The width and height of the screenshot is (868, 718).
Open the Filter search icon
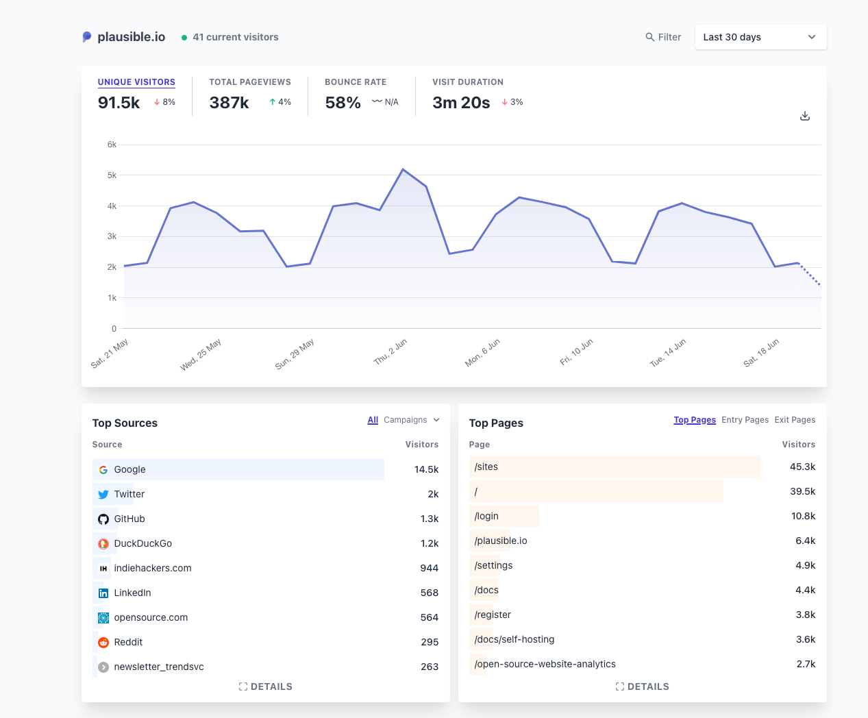coord(649,37)
